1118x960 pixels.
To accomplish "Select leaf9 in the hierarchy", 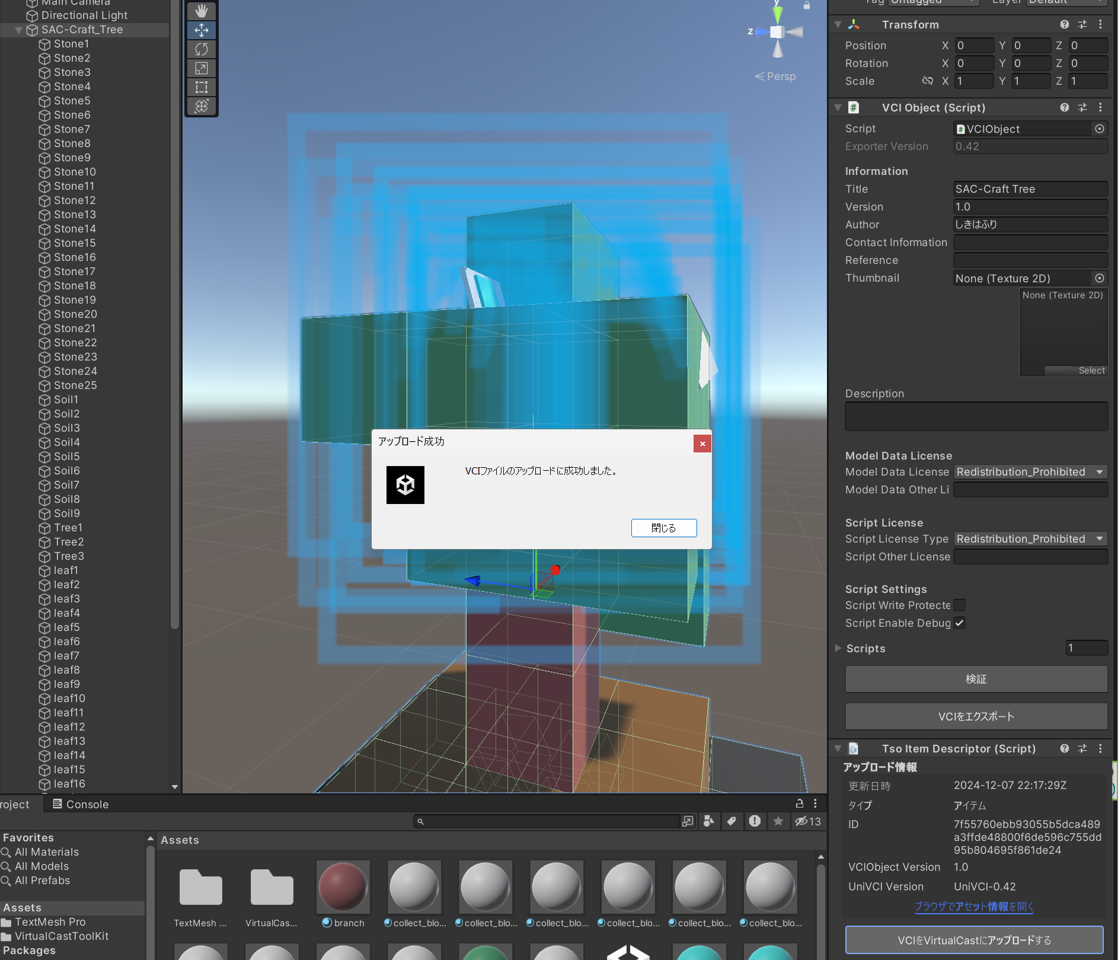I will 66,684.
